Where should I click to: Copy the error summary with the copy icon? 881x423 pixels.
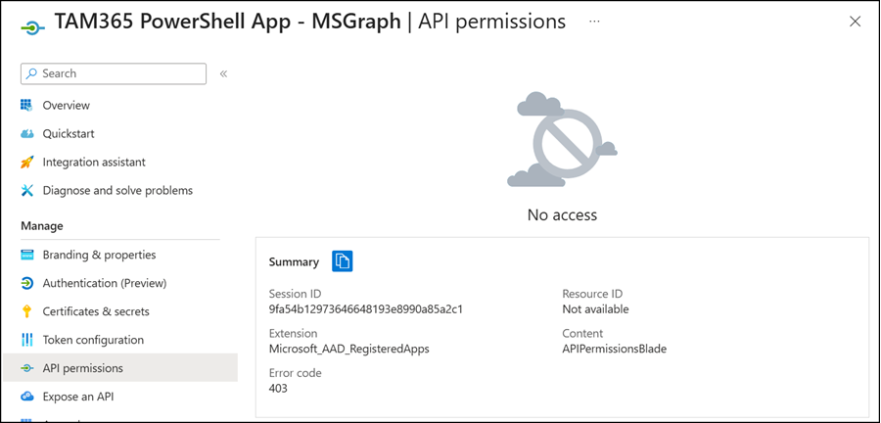tap(343, 261)
